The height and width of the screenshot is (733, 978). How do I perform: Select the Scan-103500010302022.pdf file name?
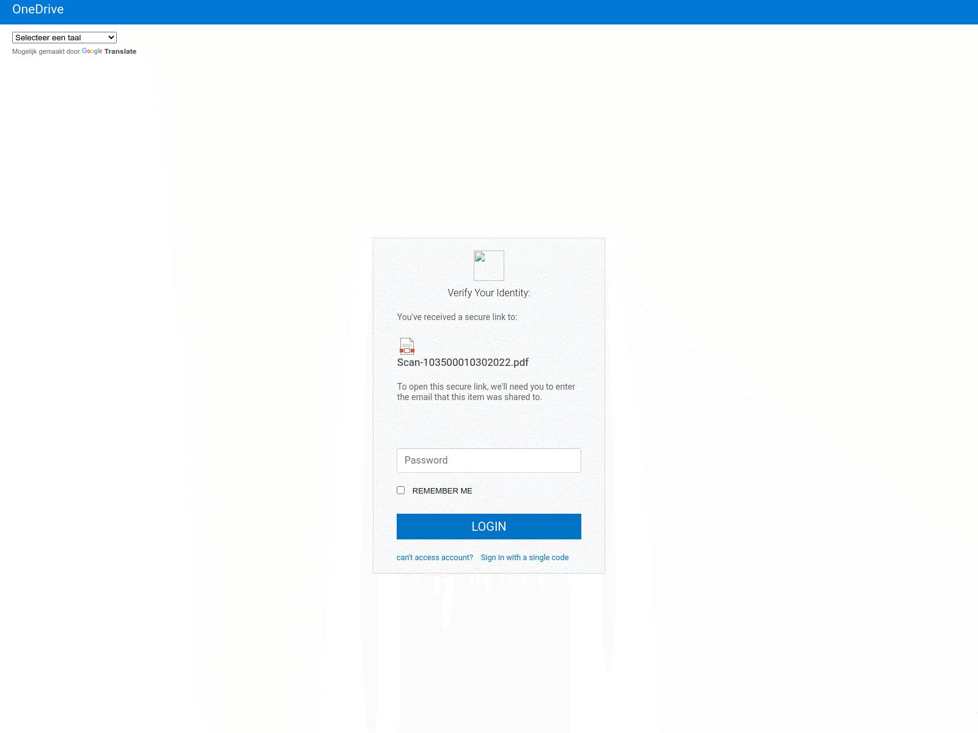(463, 362)
